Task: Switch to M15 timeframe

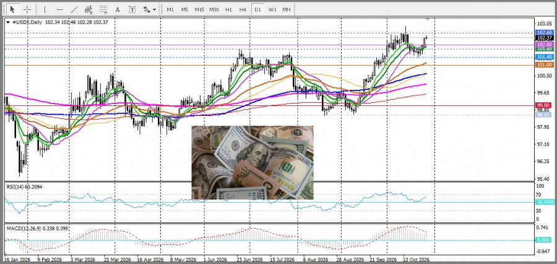Action: [x=199, y=10]
